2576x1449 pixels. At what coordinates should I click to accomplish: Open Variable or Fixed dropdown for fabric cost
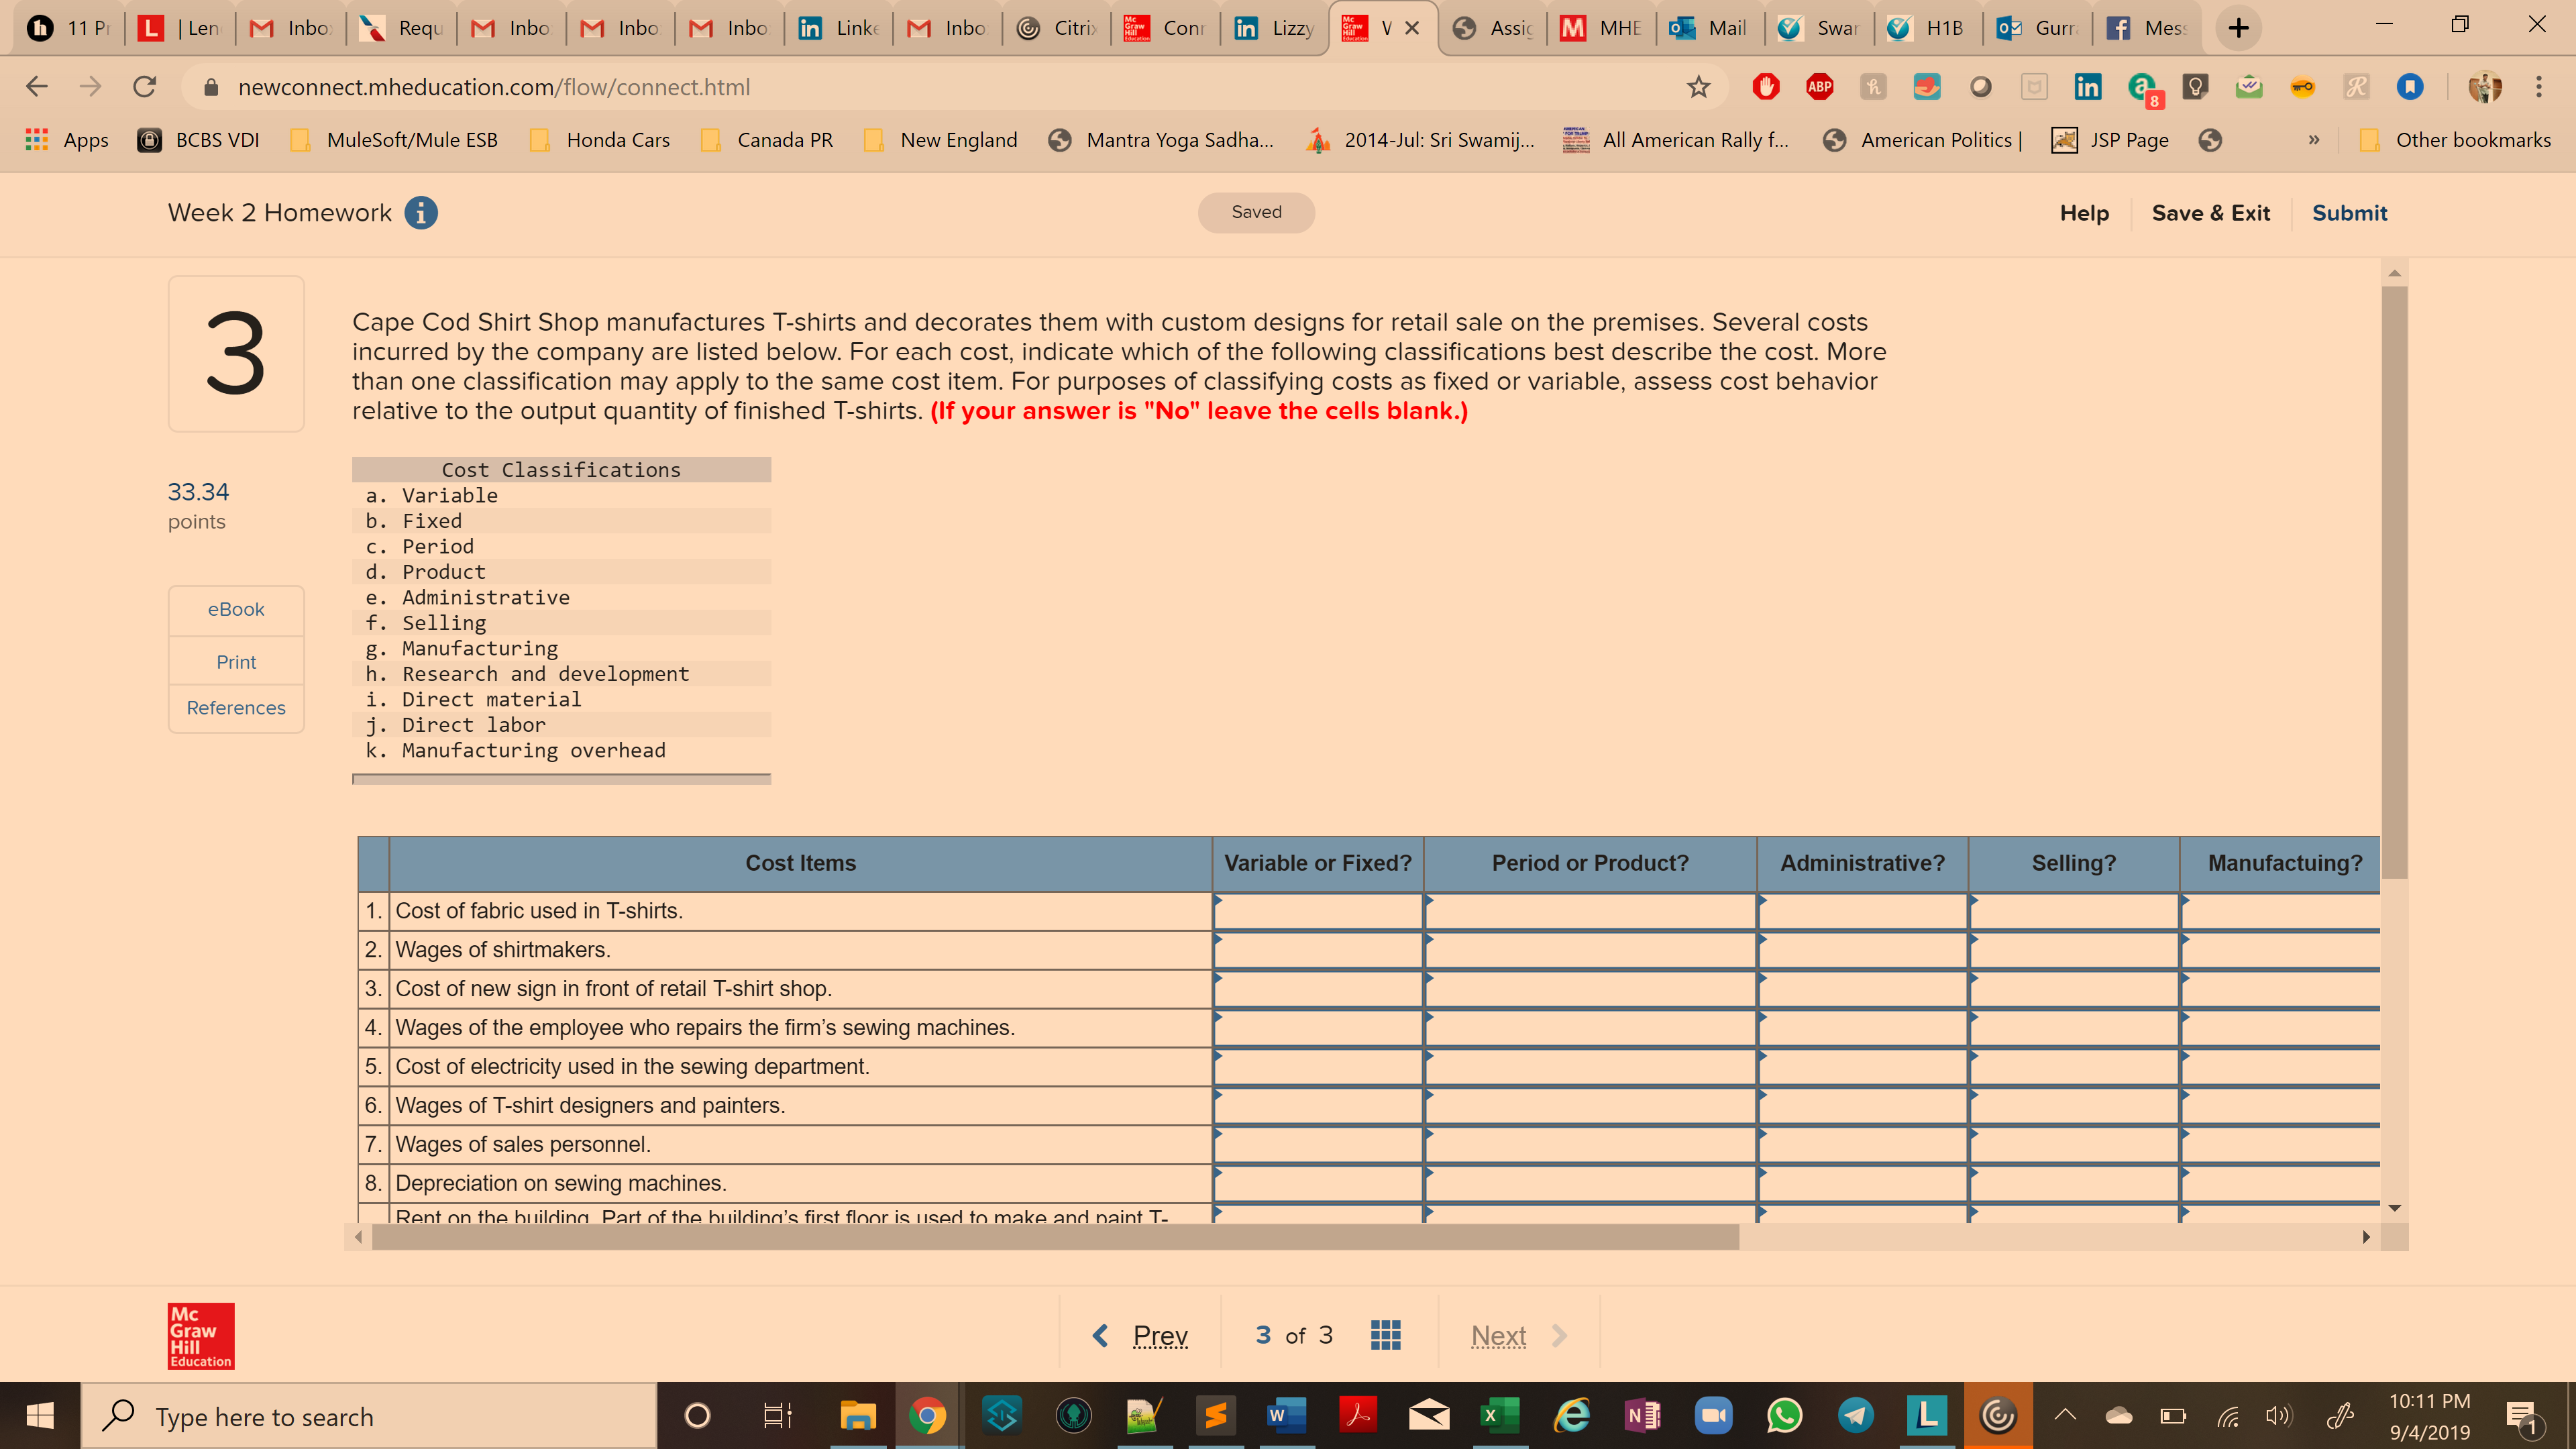1318,911
